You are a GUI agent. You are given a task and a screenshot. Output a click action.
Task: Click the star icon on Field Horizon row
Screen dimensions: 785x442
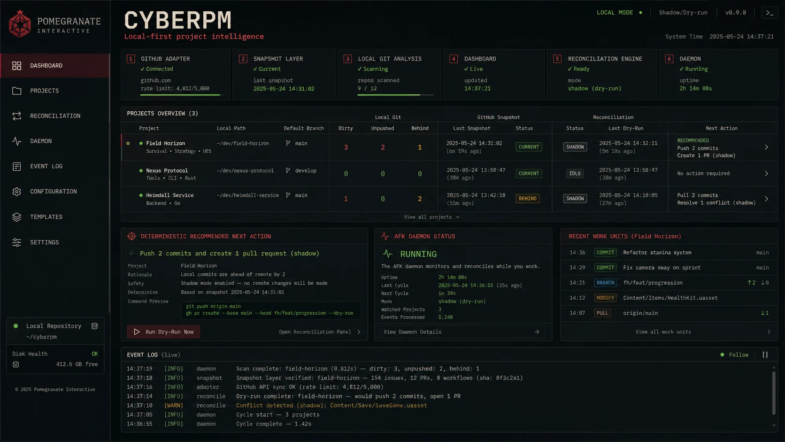pos(128,143)
